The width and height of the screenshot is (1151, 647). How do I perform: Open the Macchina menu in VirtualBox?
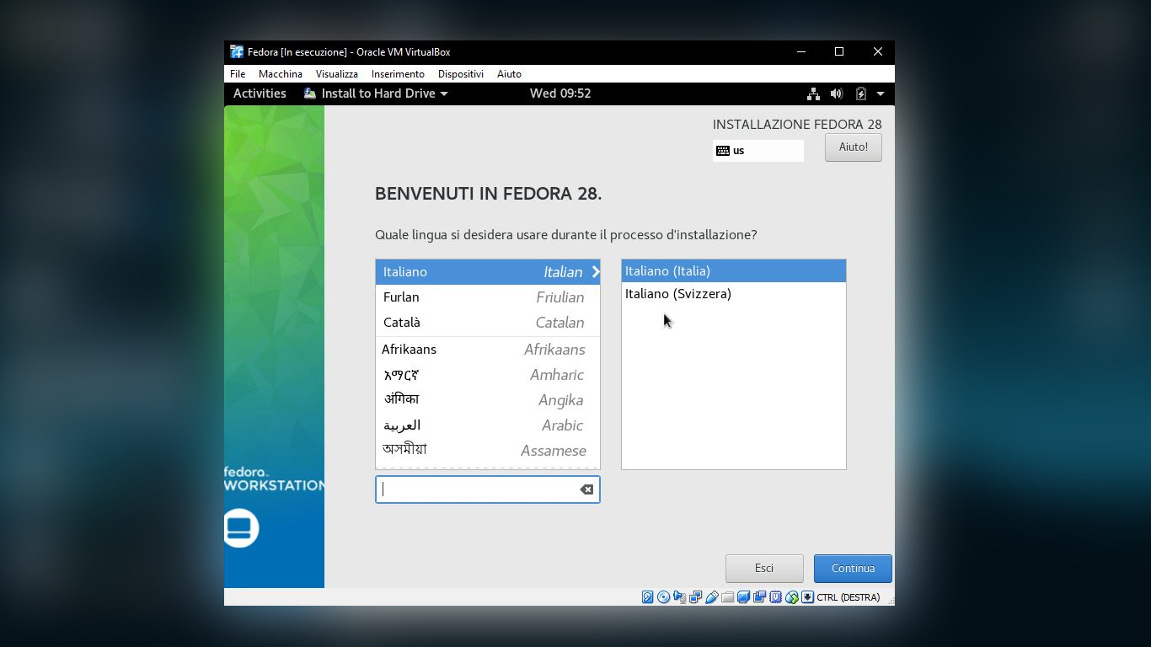280,73
